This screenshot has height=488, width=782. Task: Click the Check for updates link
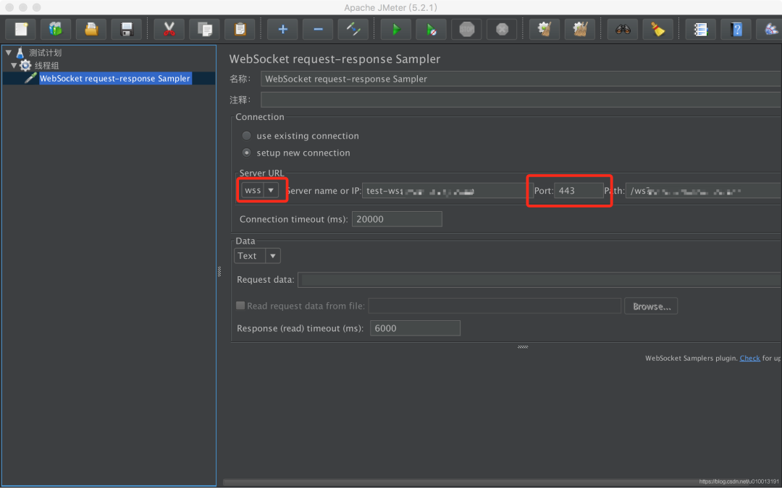coord(749,358)
